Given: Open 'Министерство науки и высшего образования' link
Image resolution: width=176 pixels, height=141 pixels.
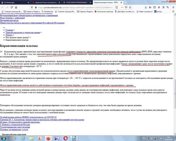Looking at the screenshot, I should pos(32,23).
